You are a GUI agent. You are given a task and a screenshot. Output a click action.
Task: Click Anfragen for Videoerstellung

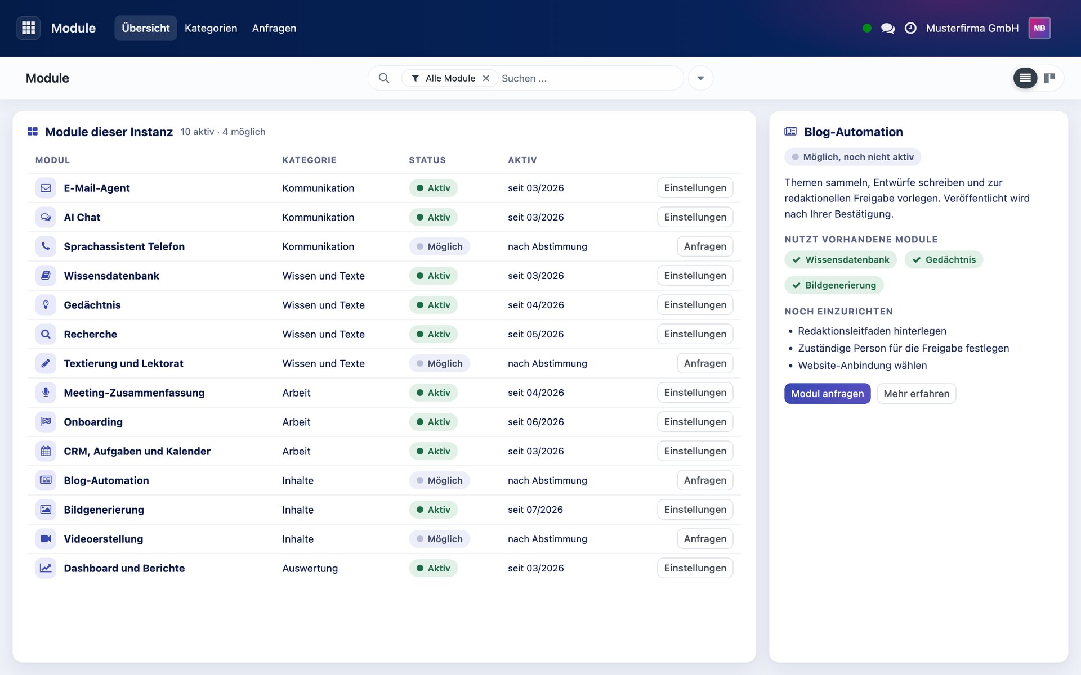pyautogui.click(x=705, y=539)
